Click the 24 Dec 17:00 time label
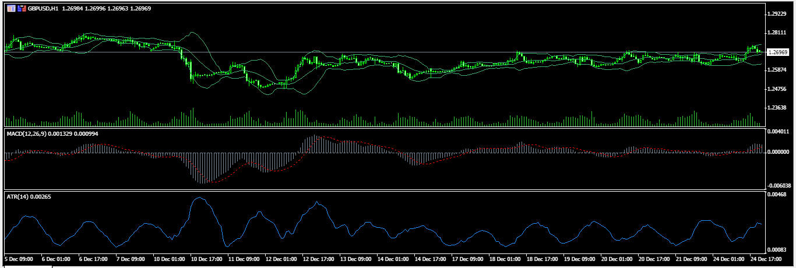This screenshot has width=796, height=268. pos(765,258)
